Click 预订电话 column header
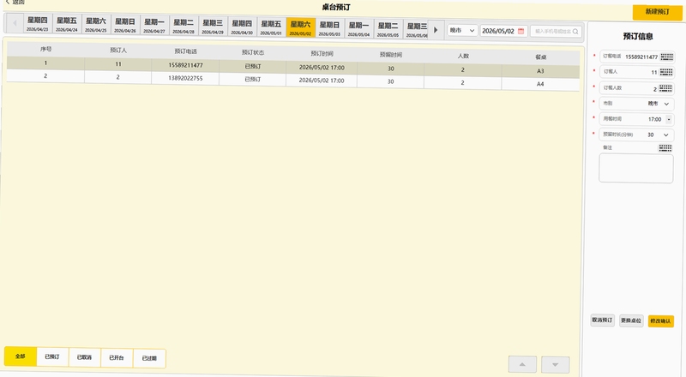Screen dimensions: 686x377 click(185, 51)
